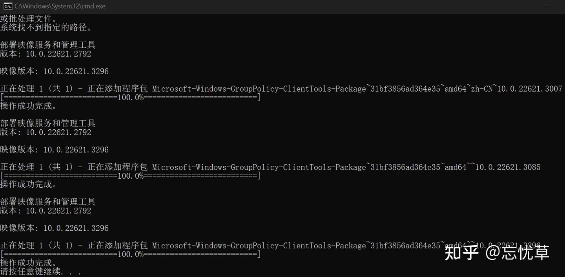Click the Microsoft-Windows-GroupPolicy-ClientTools-Package text in the zh-CN line
Screen dimensions: 565x277
click(x=259, y=89)
